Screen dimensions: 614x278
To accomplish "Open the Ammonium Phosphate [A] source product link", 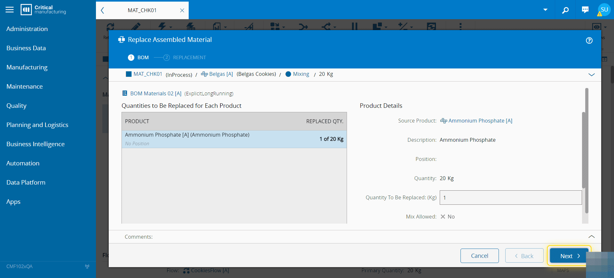I will [480, 121].
